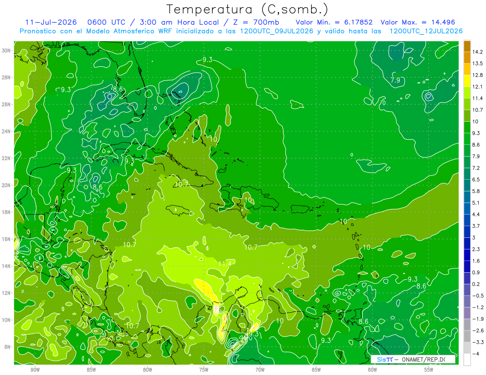
Task: Click the '85W' longitude axis label
Action: pos(91,370)
